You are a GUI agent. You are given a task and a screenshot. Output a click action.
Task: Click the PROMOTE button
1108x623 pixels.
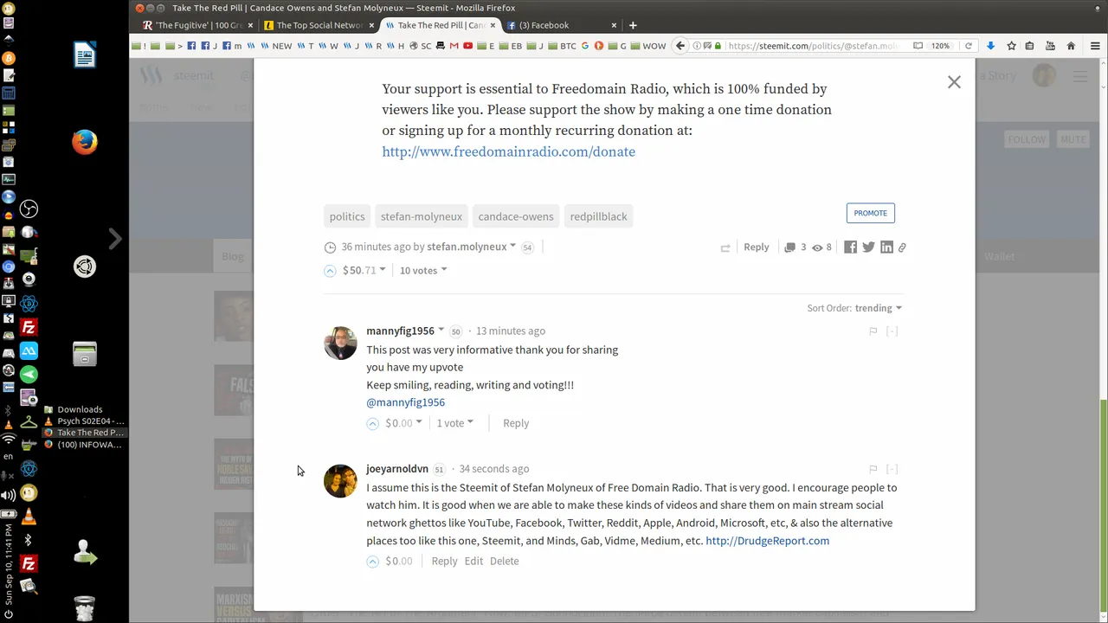(870, 213)
